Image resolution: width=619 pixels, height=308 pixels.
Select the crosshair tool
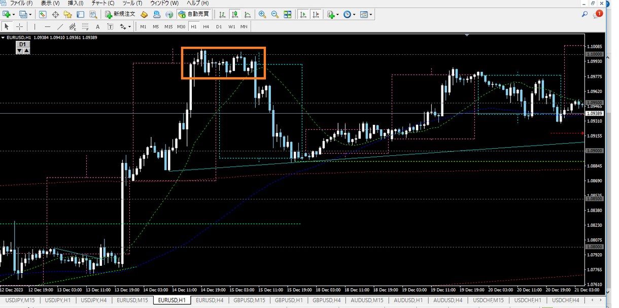pyautogui.click(x=20, y=26)
